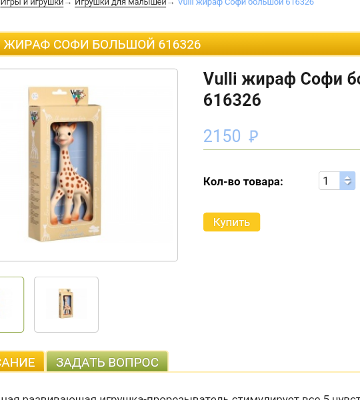This screenshot has height=400, width=360.
Task: Open the ЗАДАТЬ ВОПРОС tab
Action: tap(107, 362)
